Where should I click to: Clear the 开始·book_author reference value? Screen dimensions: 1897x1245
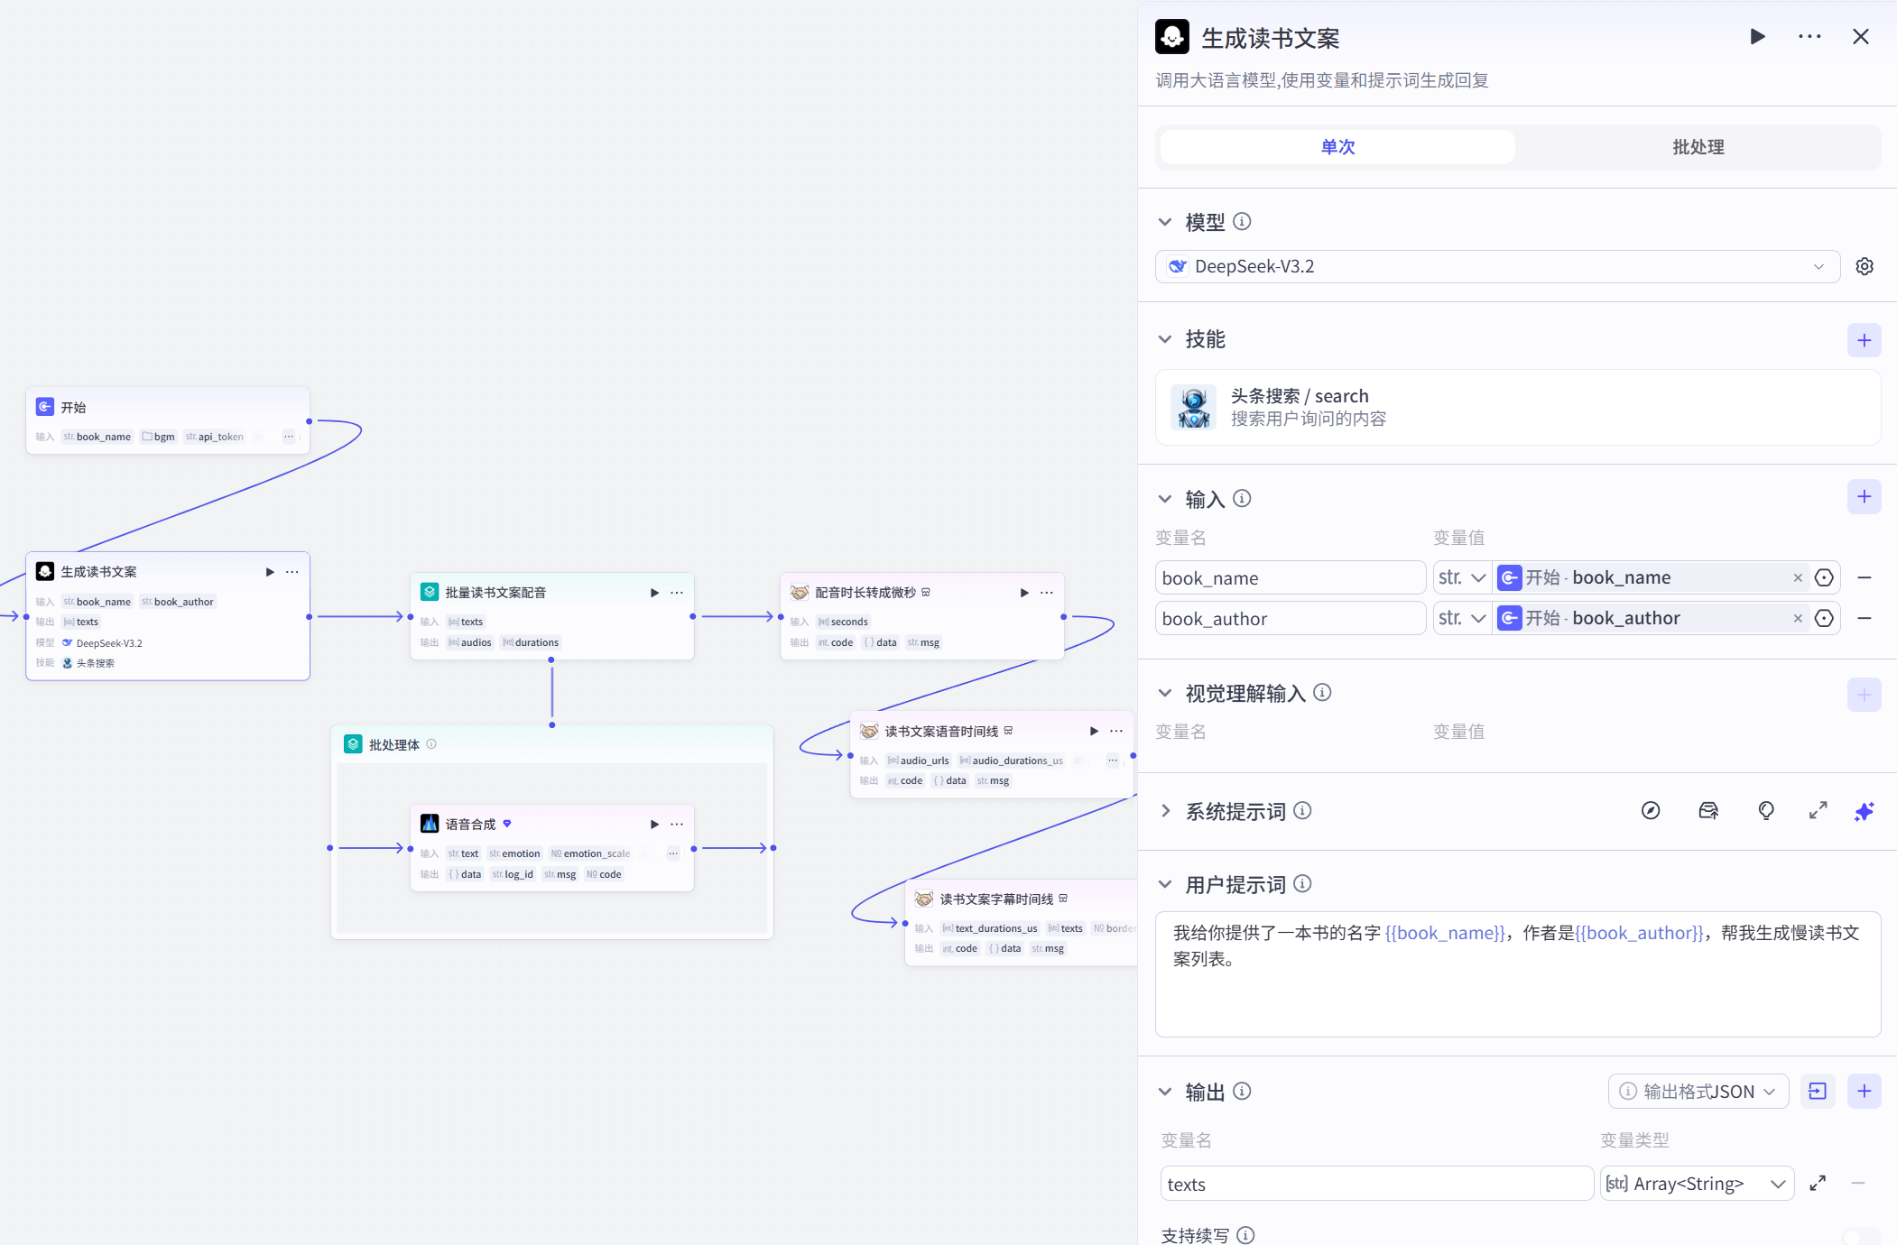[1798, 618]
